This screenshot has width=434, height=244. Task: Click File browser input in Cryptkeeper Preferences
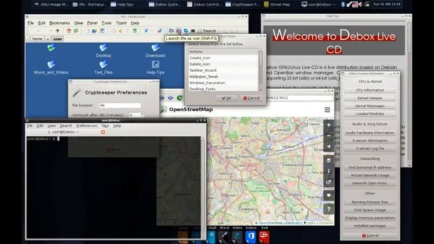click(120, 106)
